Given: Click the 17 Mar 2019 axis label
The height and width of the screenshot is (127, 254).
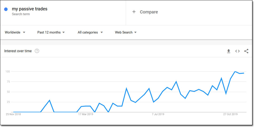Looking at the screenshot, I should coord(86,114).
